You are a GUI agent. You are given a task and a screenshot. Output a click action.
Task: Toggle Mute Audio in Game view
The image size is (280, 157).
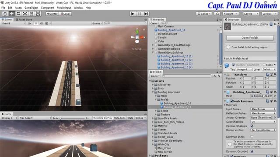coord(119,118)
